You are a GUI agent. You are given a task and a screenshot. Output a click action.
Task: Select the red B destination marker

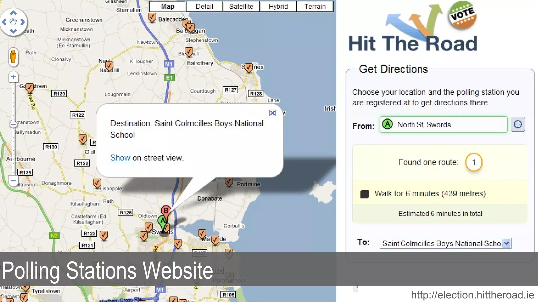click(x=166, y=211)
